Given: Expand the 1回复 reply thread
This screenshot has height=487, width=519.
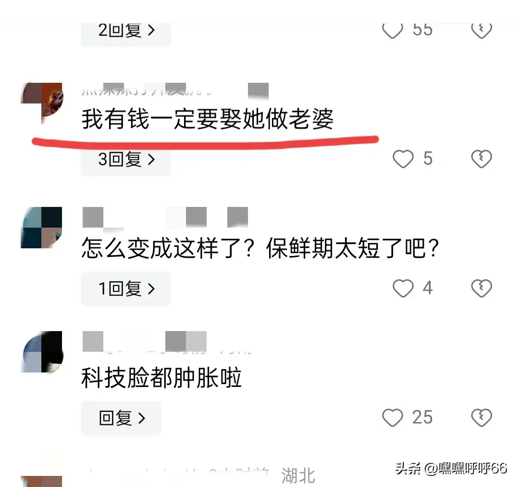Looking at the screenshot, I should (126, 288).
